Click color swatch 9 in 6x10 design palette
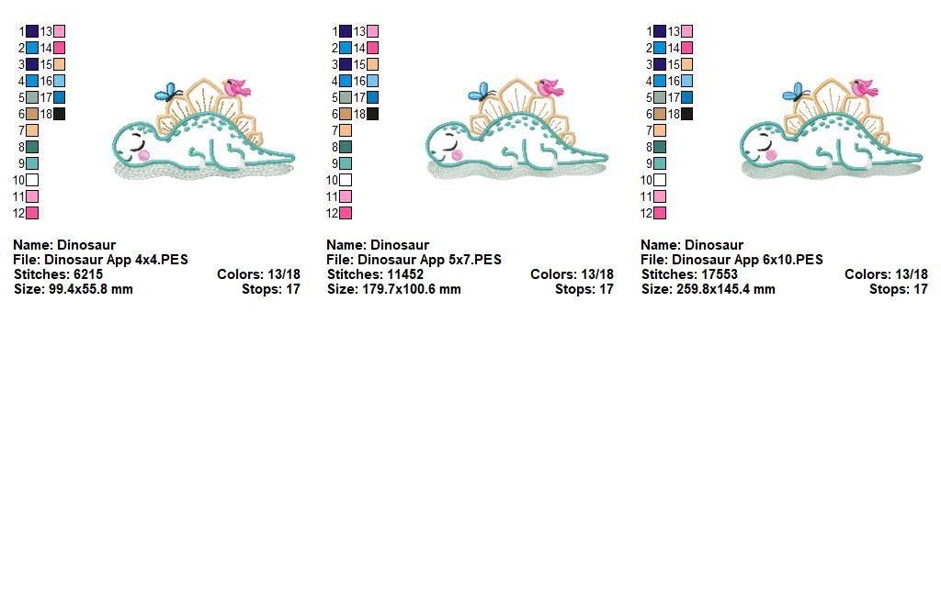The height and width of the screenshot is (592, 941). 660,163
